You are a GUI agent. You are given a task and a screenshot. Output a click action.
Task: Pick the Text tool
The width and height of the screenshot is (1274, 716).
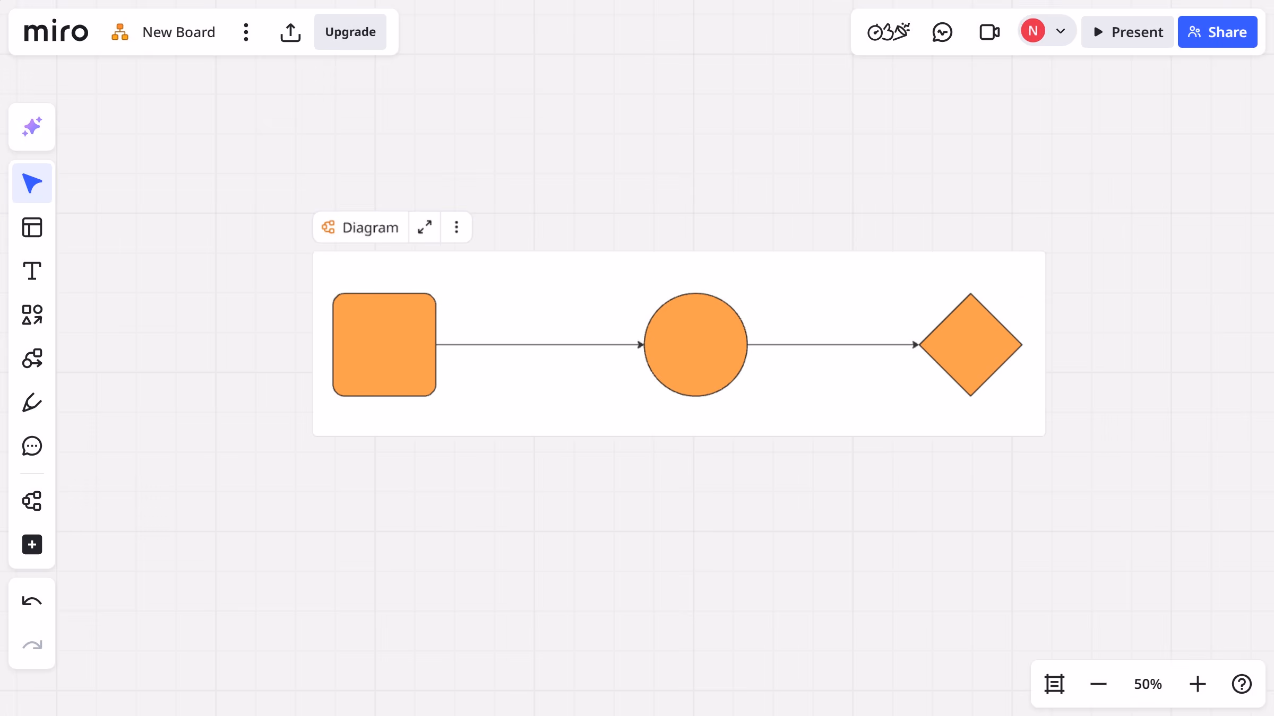click(x=32, y=271)
